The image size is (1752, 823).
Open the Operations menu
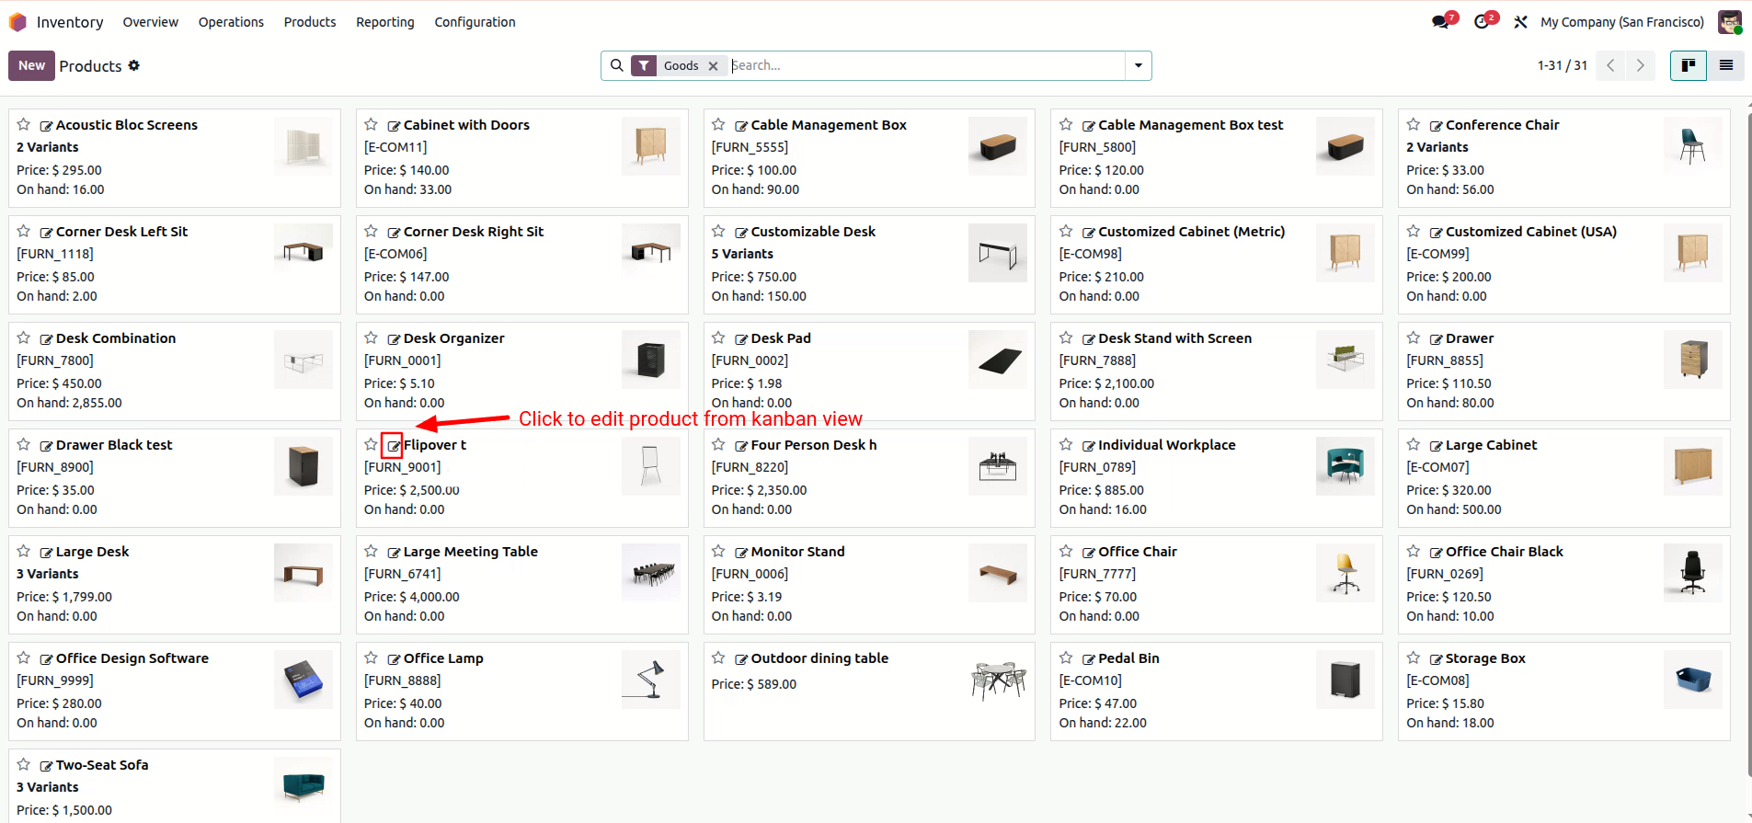(x=231, y=22)
